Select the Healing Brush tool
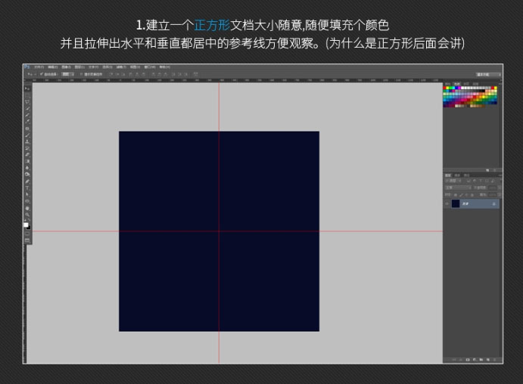The height and width of the screenshot is (384, 523). tap(27, 129)
